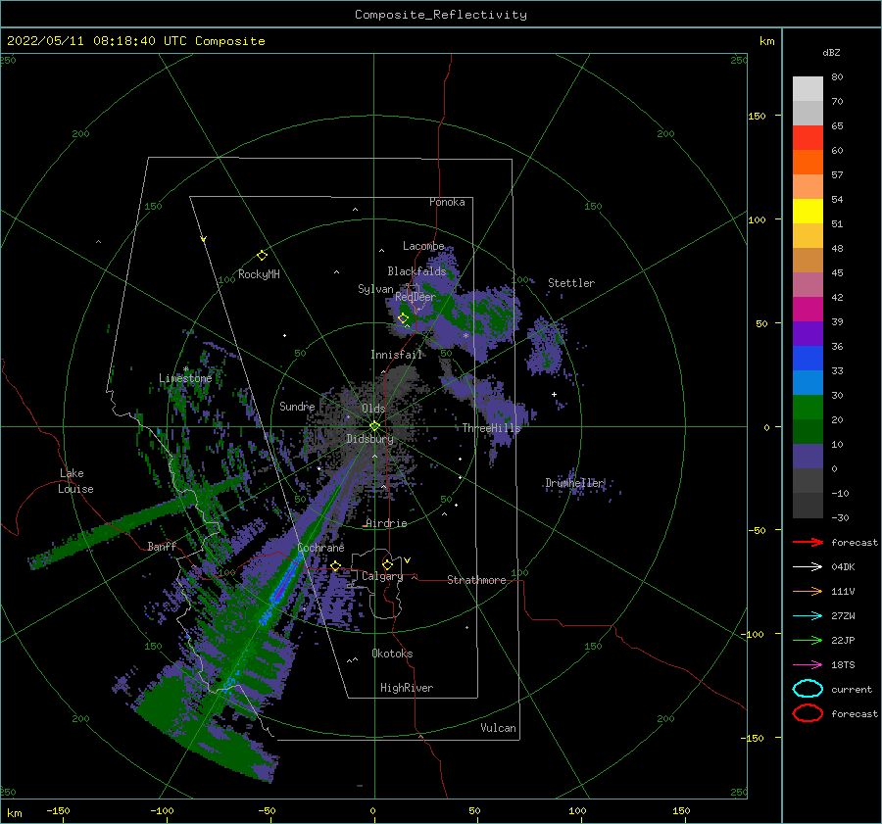This screenshot has width=882, height=824.
Task: Click the Vulcan label
Action: [499, 728]
